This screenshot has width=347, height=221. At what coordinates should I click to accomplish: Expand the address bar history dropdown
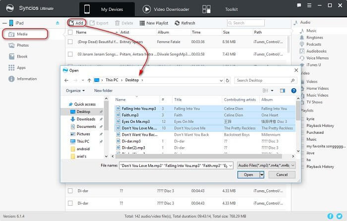[221, 80]
